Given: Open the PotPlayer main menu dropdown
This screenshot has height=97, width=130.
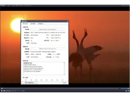Looking at the screenshot, I should click(x=3, y=5).
